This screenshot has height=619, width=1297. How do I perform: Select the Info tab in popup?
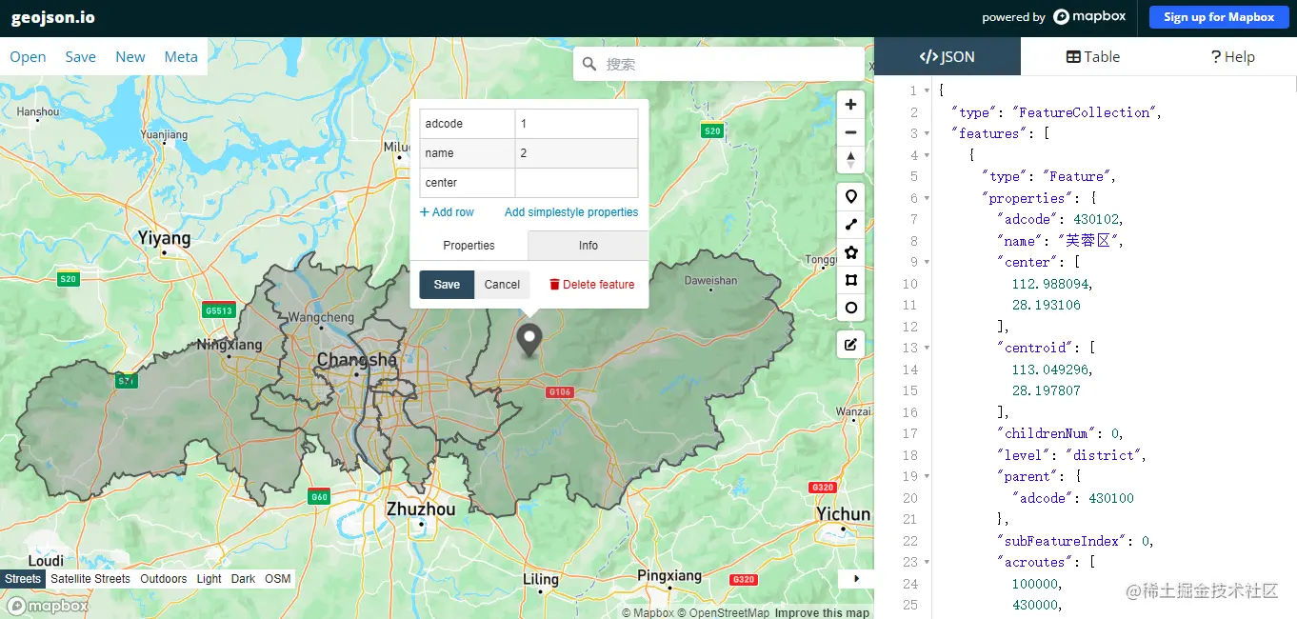[x=589, y=246]
